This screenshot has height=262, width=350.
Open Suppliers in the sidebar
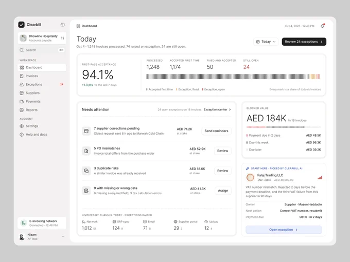tap(42, 93)
